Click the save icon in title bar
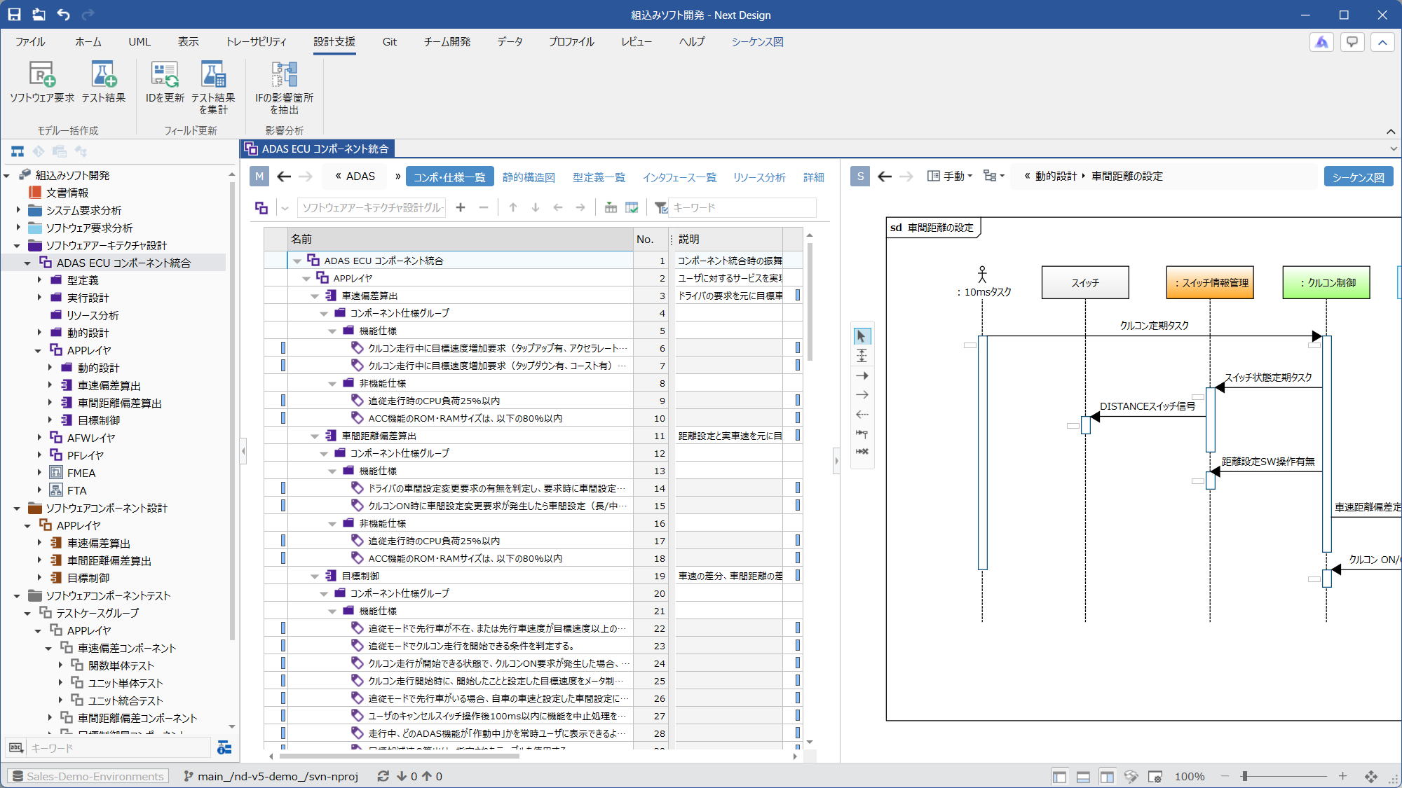 [15, 14]
